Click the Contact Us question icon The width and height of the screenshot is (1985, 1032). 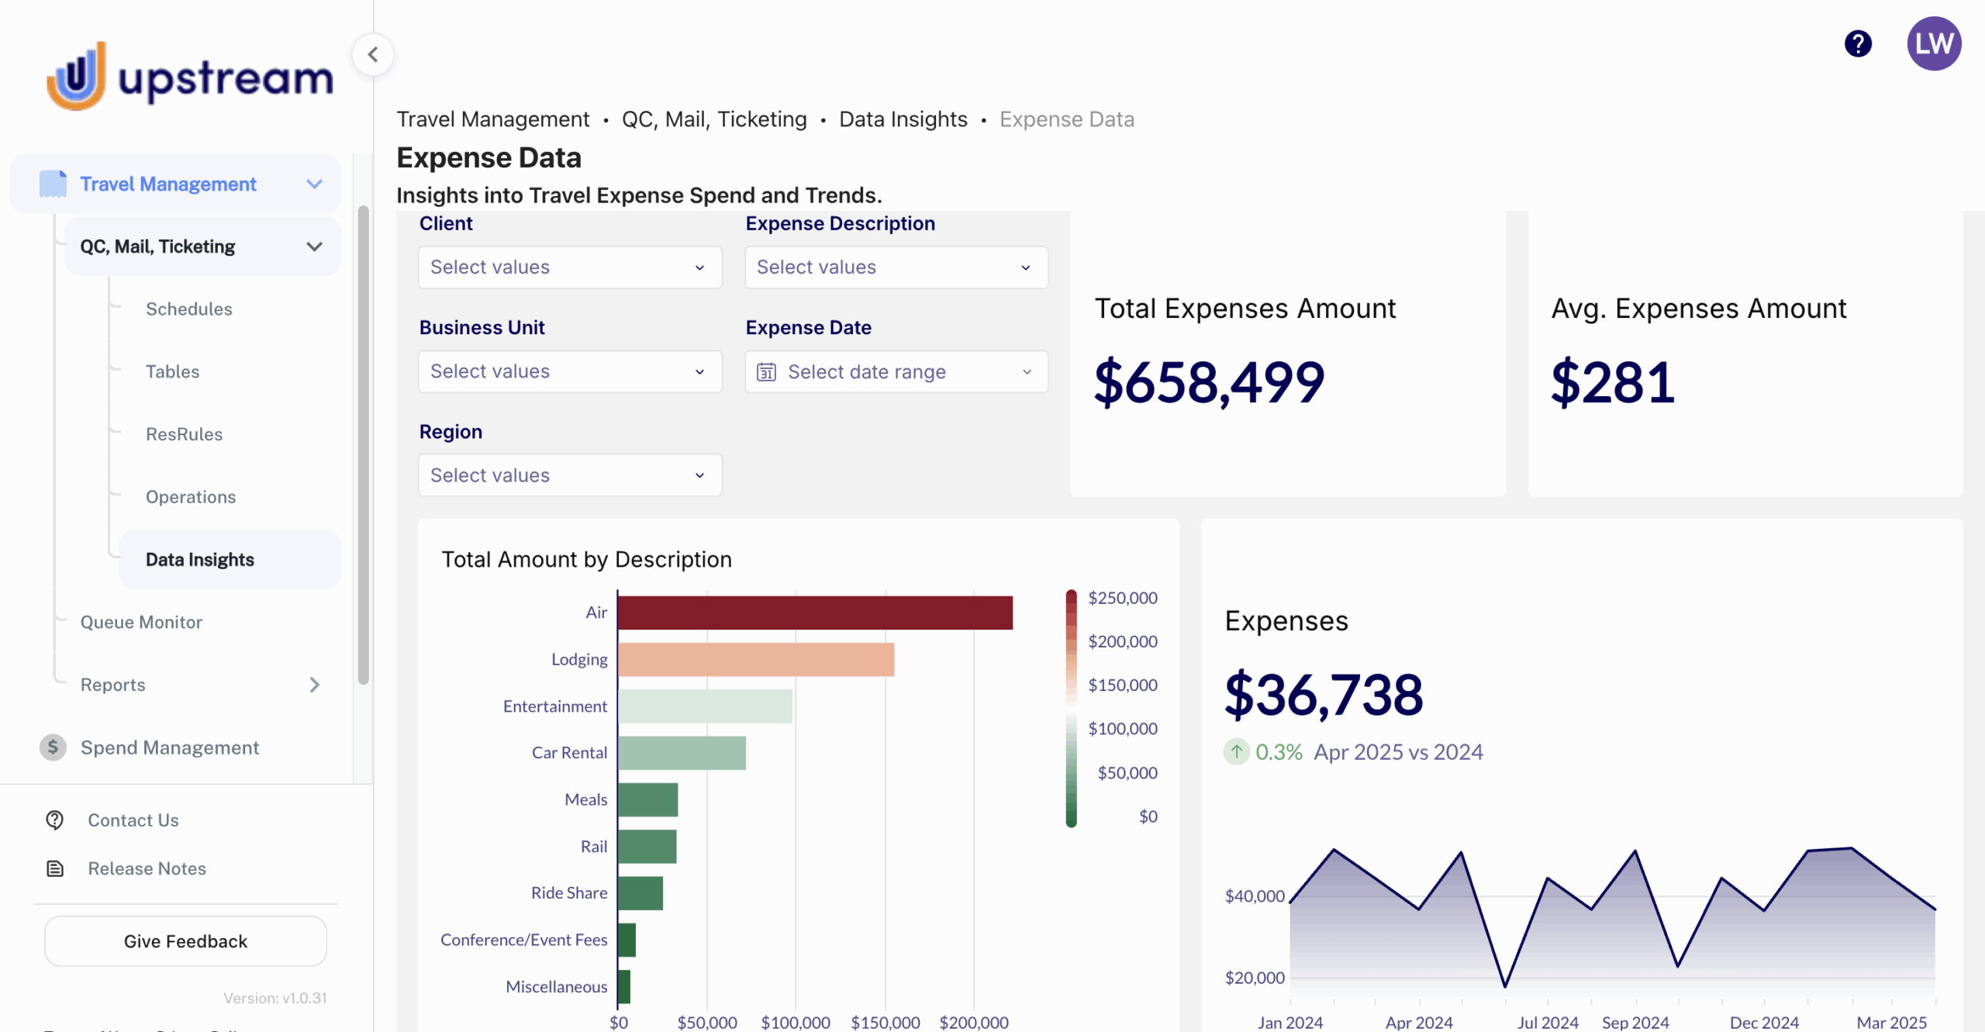coord(55,820)
